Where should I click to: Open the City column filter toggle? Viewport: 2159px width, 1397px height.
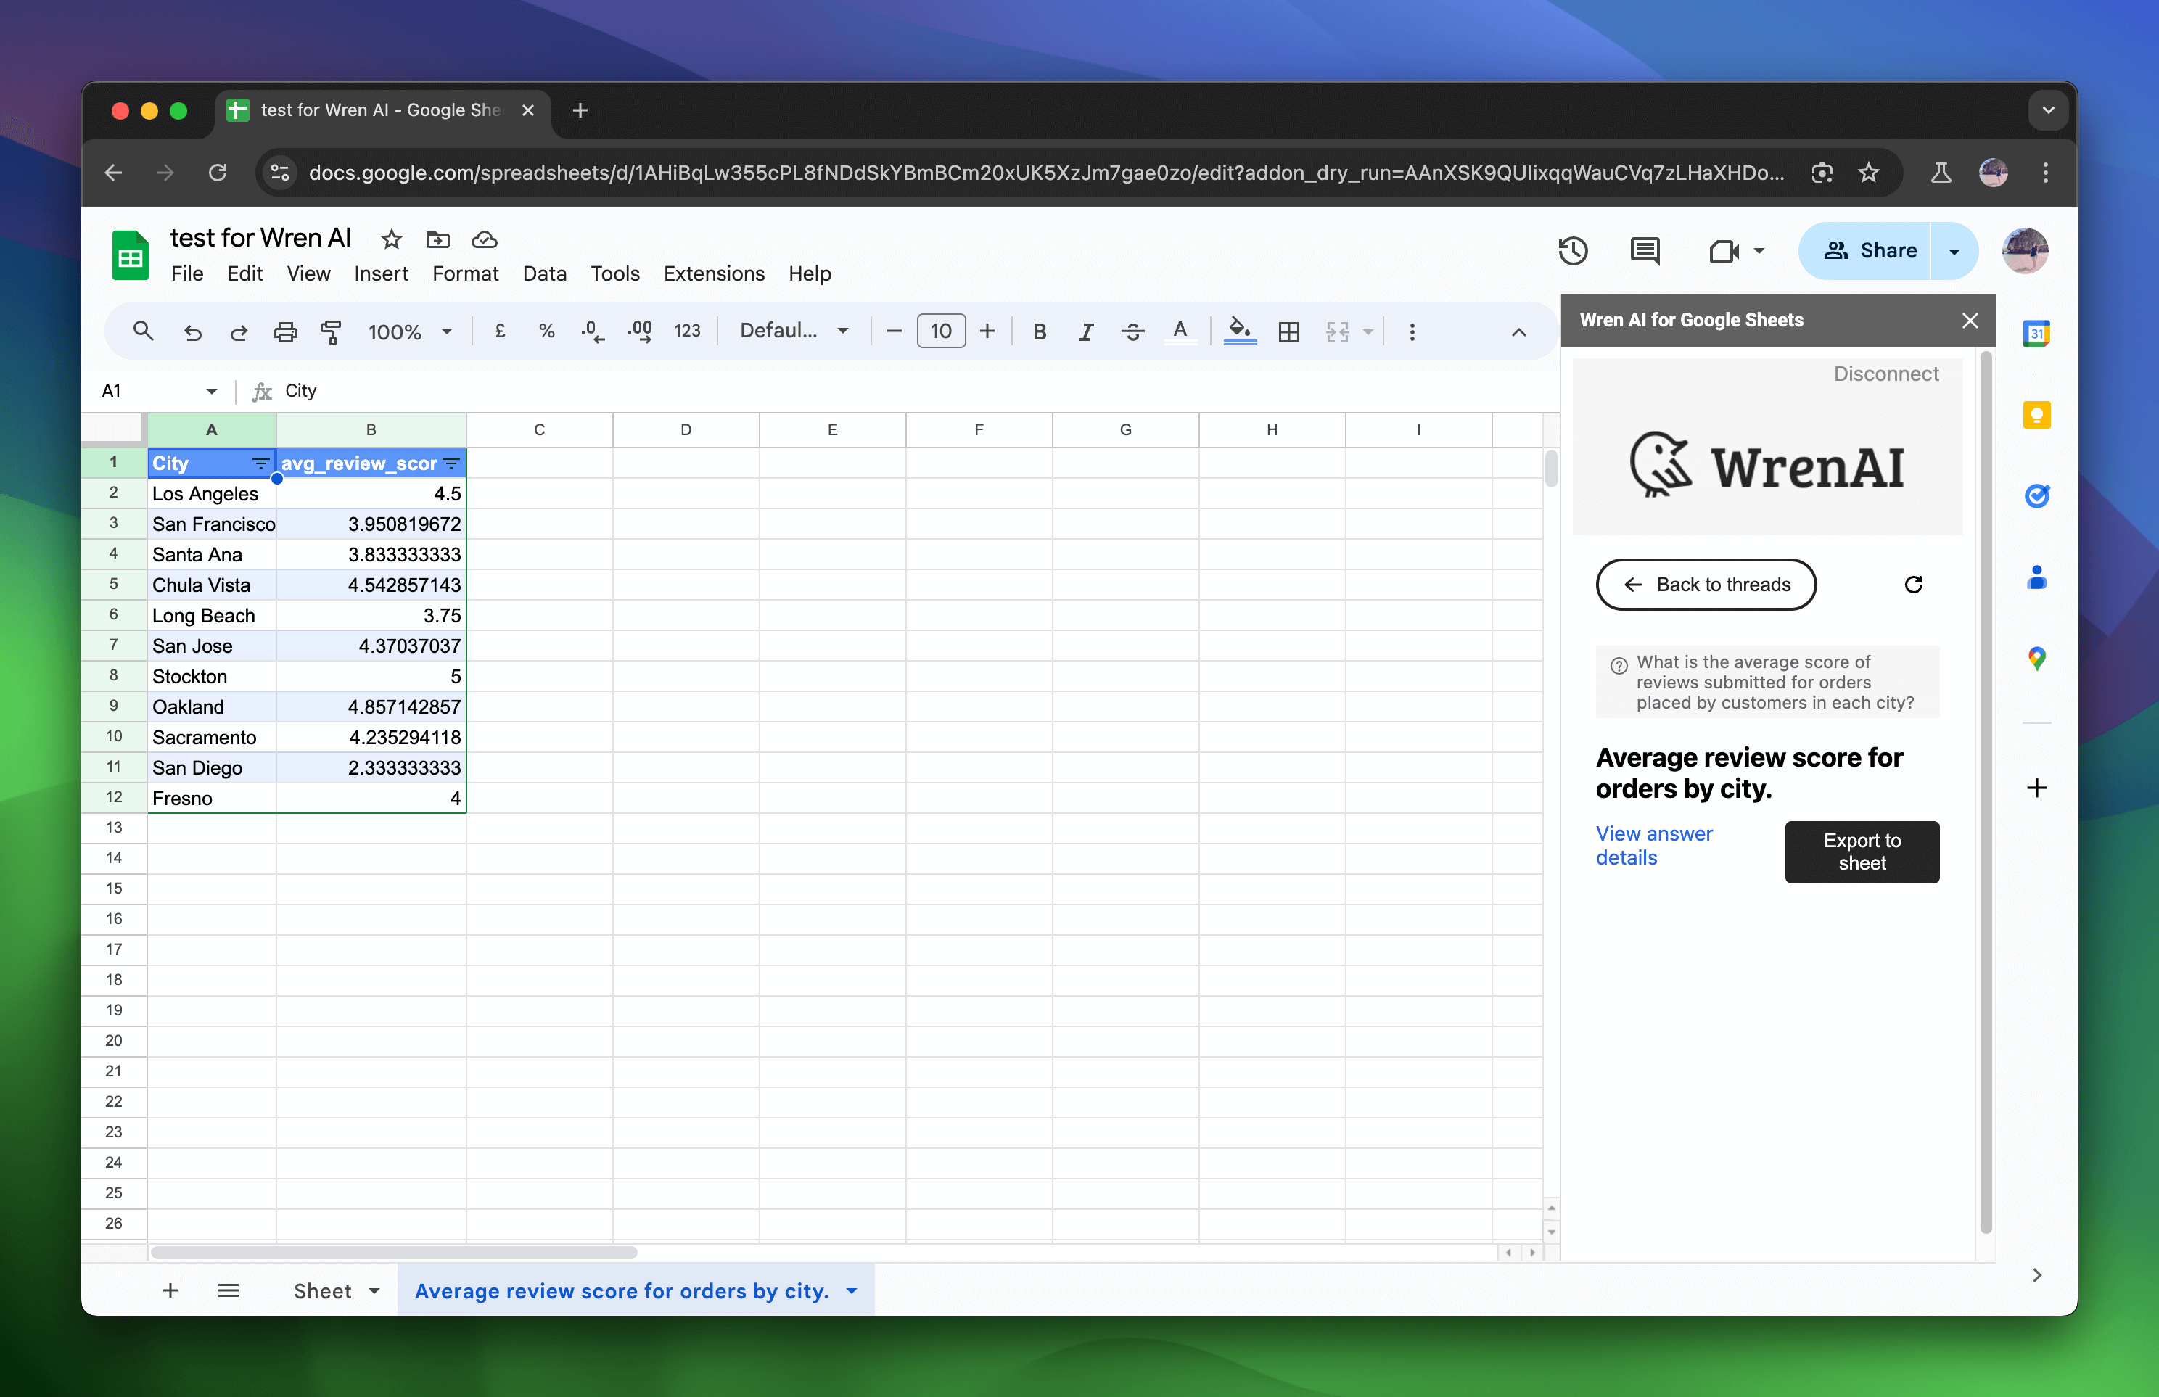260,463
